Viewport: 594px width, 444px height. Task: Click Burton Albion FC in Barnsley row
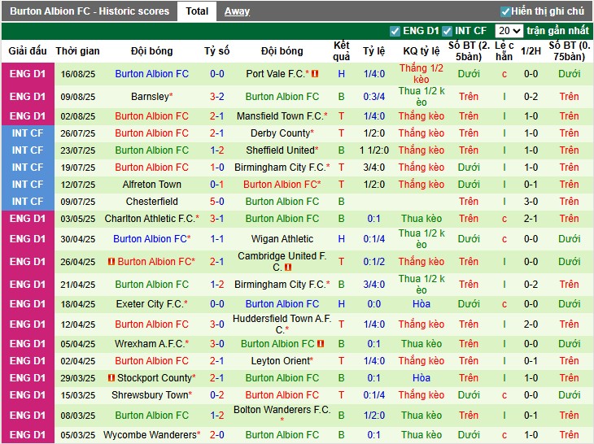[x=282, y=97]
